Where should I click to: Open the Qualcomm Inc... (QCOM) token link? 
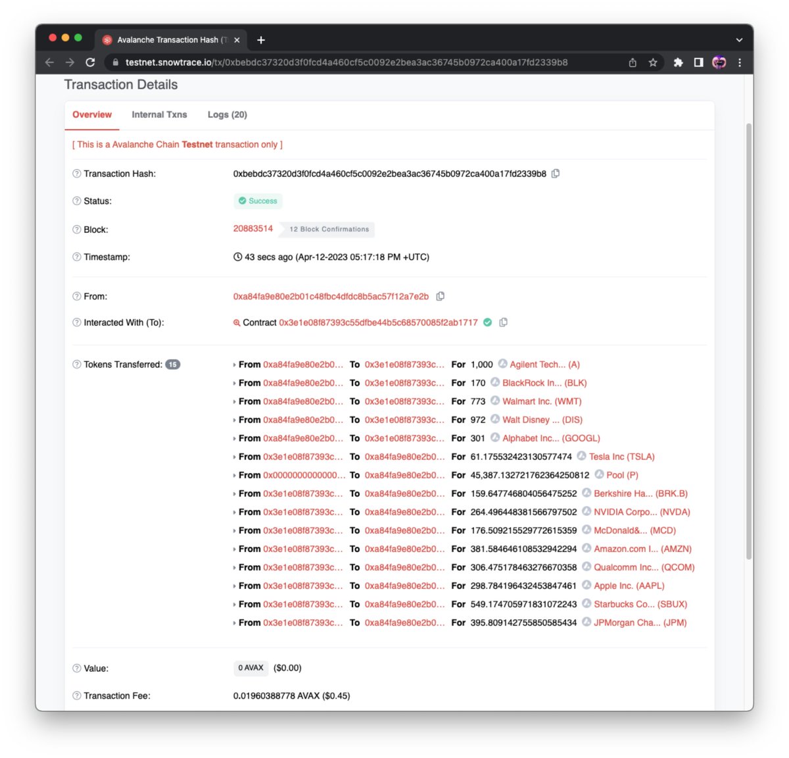coord(644,567)
